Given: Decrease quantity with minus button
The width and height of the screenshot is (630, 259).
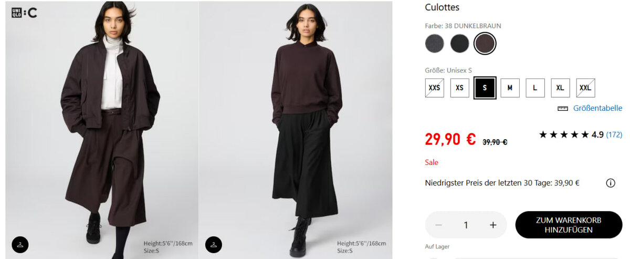Looking at the screenshot, I should pos(439,225).
